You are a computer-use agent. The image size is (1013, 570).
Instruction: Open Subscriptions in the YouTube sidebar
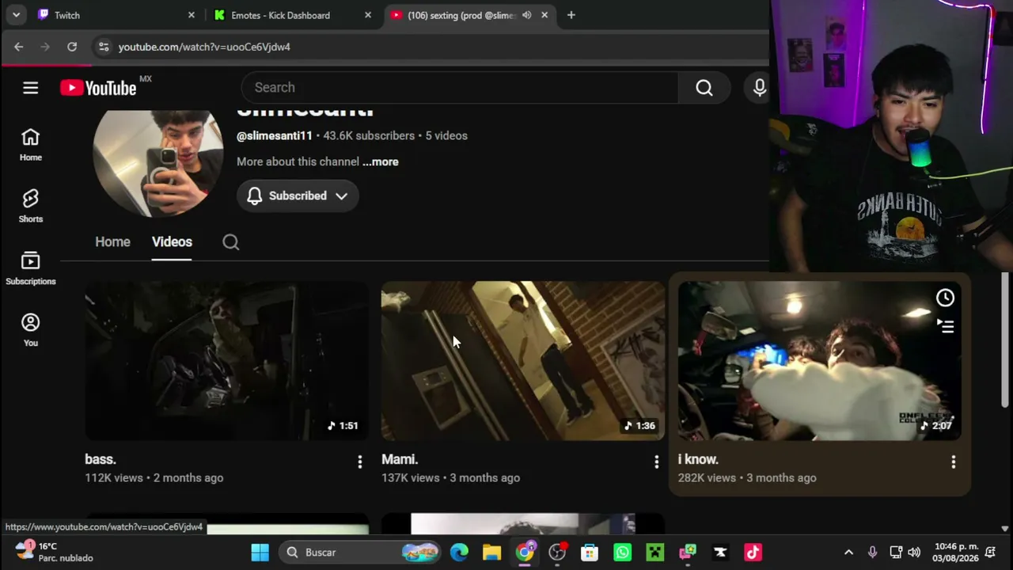point(30,268)
